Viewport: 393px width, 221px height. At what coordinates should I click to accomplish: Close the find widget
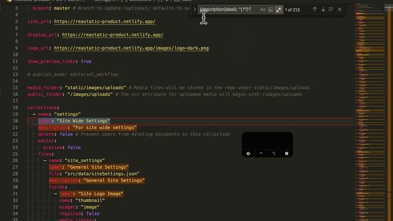click(x=340, y=9)
